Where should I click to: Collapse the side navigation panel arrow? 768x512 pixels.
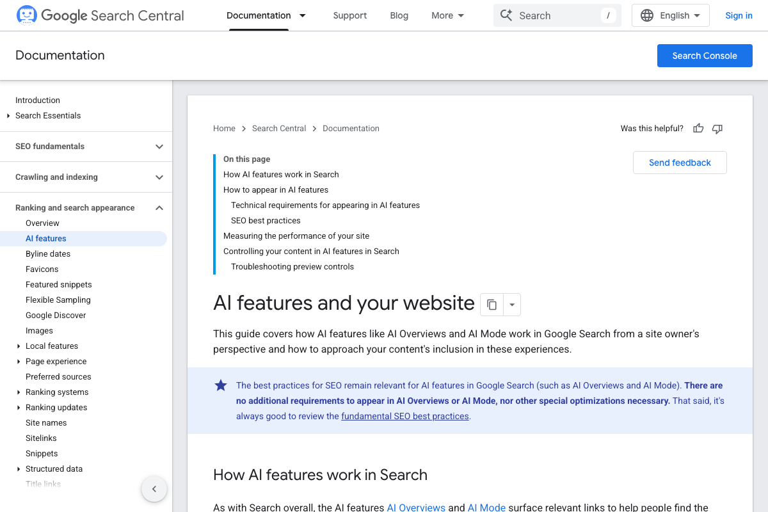pyautogui.click(x=154, y=489)
